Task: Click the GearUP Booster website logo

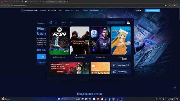Action: 29,10
